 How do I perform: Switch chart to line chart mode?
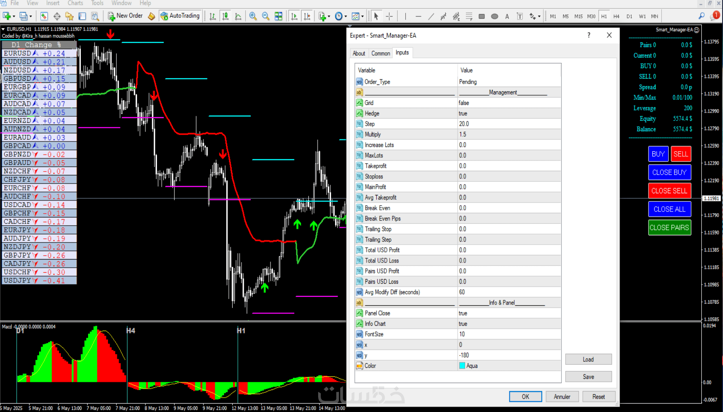(x=238, y=16)
